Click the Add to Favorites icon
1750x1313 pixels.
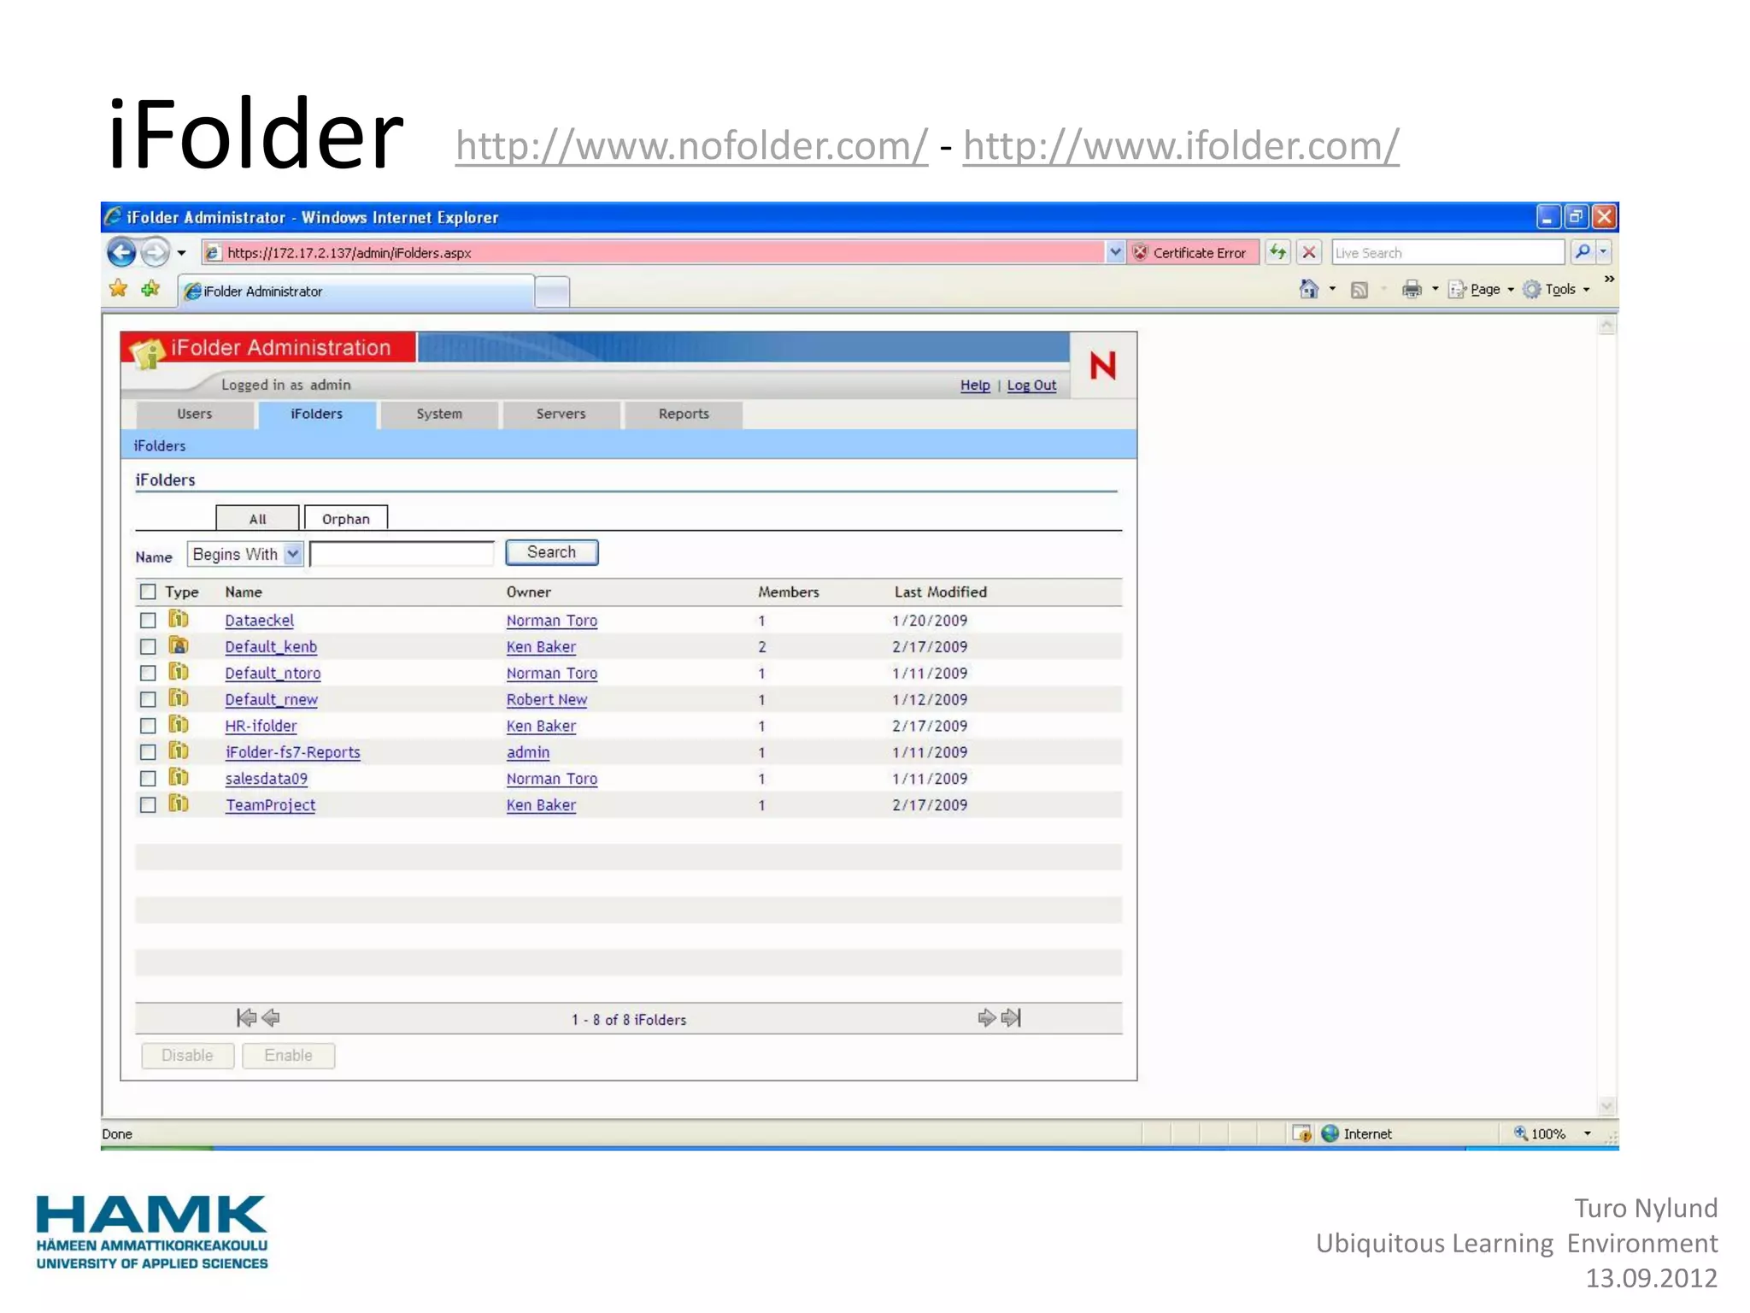(150, 289)
